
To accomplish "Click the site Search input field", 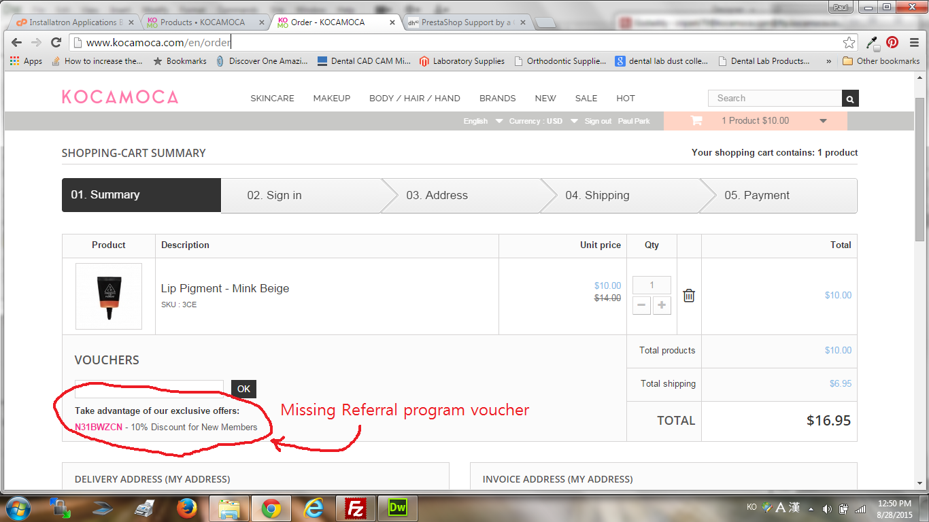I will point(775,99).
